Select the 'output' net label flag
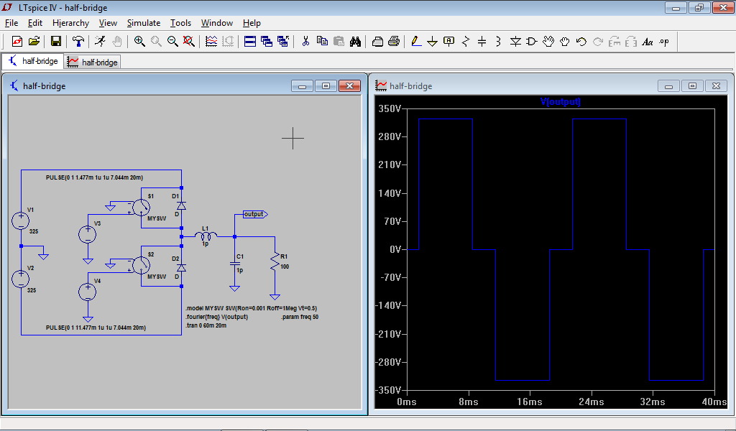The height and width of the screenshot is (431, 736). click(255, 214)
